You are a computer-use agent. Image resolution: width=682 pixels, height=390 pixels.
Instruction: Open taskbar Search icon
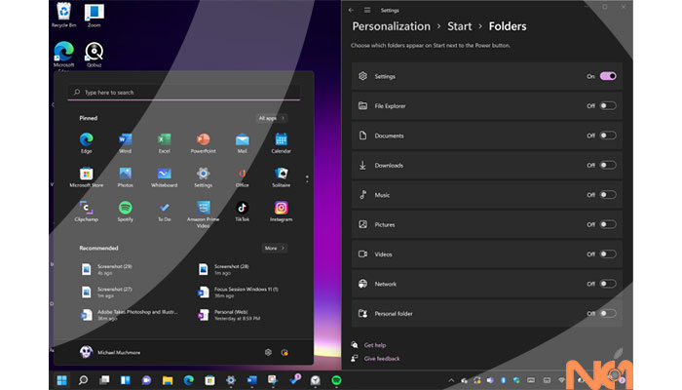[x=83, y=380]
